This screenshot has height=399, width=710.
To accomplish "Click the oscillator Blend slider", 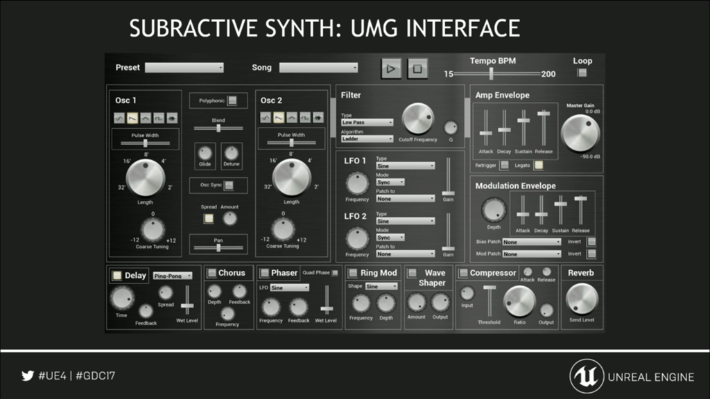I will click(x=218, y=128).
